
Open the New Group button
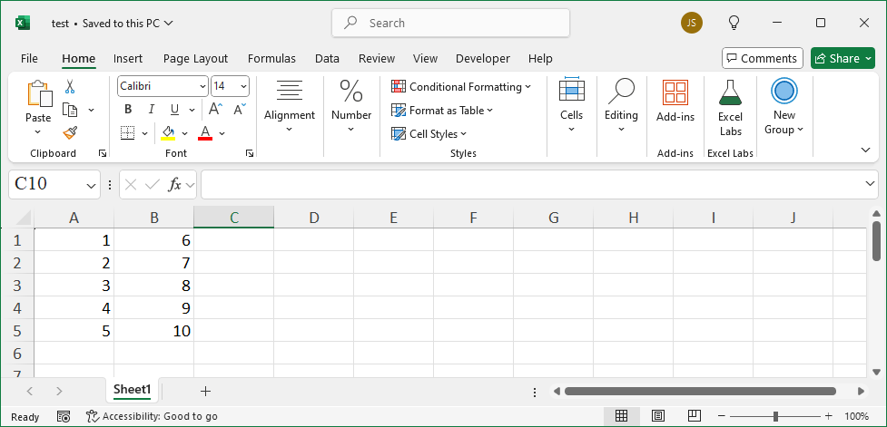(x=784, y=108)
